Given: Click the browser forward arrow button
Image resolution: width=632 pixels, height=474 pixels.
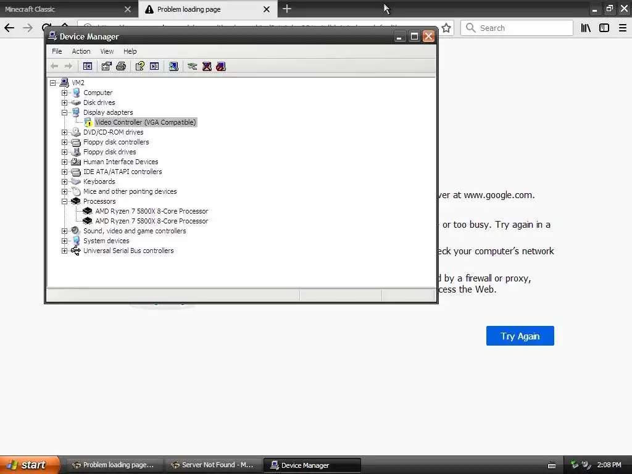Looking at the screenshot, I should click(28, 28).
